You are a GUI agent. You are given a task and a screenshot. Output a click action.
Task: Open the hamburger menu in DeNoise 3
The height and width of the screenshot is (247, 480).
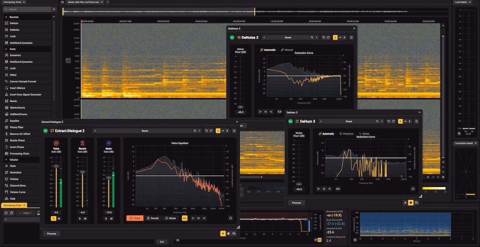click(x=351, y=37)
